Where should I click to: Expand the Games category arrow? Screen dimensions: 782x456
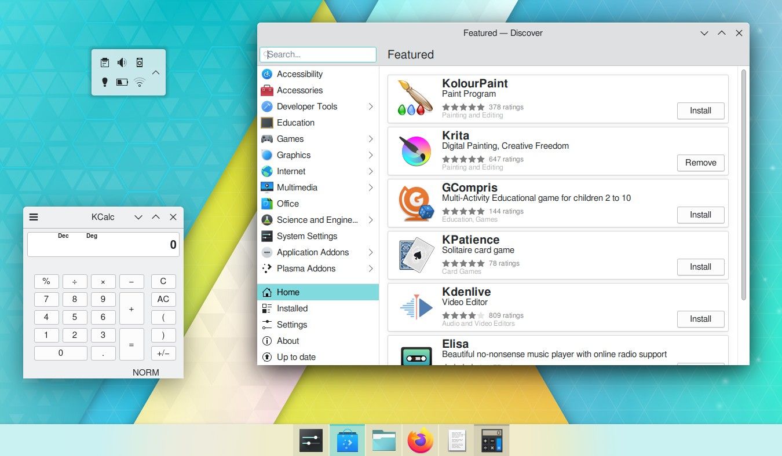pos(371,139)
